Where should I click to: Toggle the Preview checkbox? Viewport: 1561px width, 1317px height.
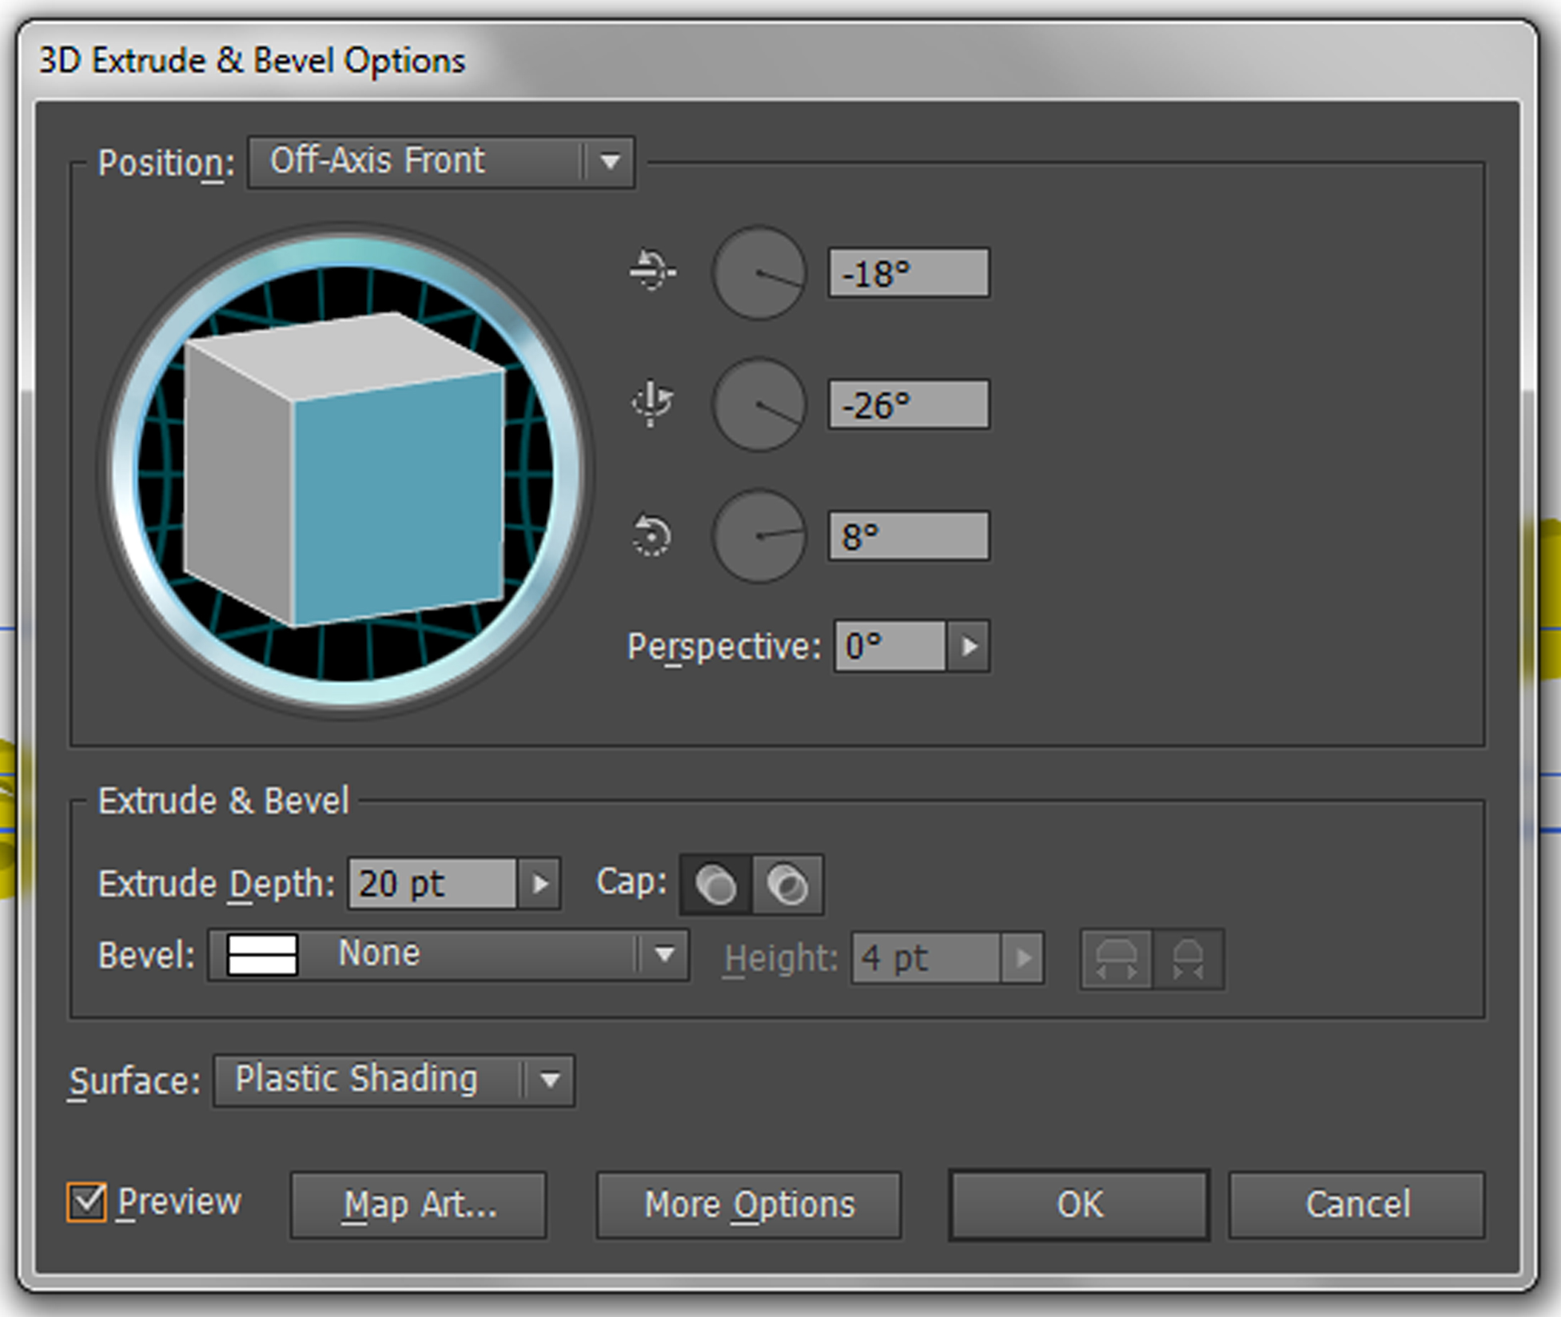click(86, 1202)
